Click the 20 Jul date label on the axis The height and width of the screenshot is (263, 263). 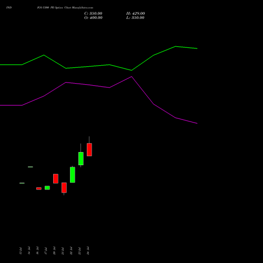tap(54, 250)
